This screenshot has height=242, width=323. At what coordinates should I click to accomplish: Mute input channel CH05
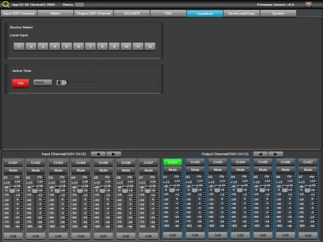click(x=103, y=170)
